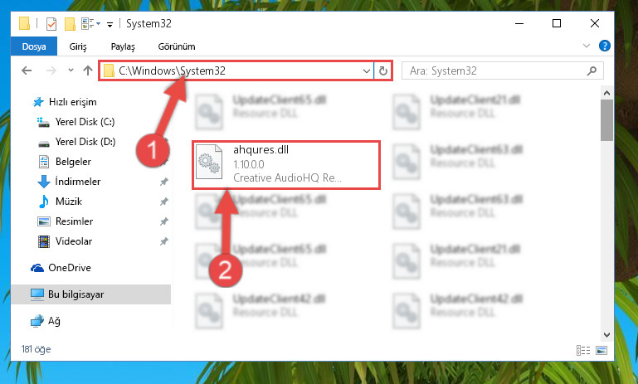The height and width of the screenshot is (384, 638).
Task: Go back with the left arrow
Action: tap(27, 70)
